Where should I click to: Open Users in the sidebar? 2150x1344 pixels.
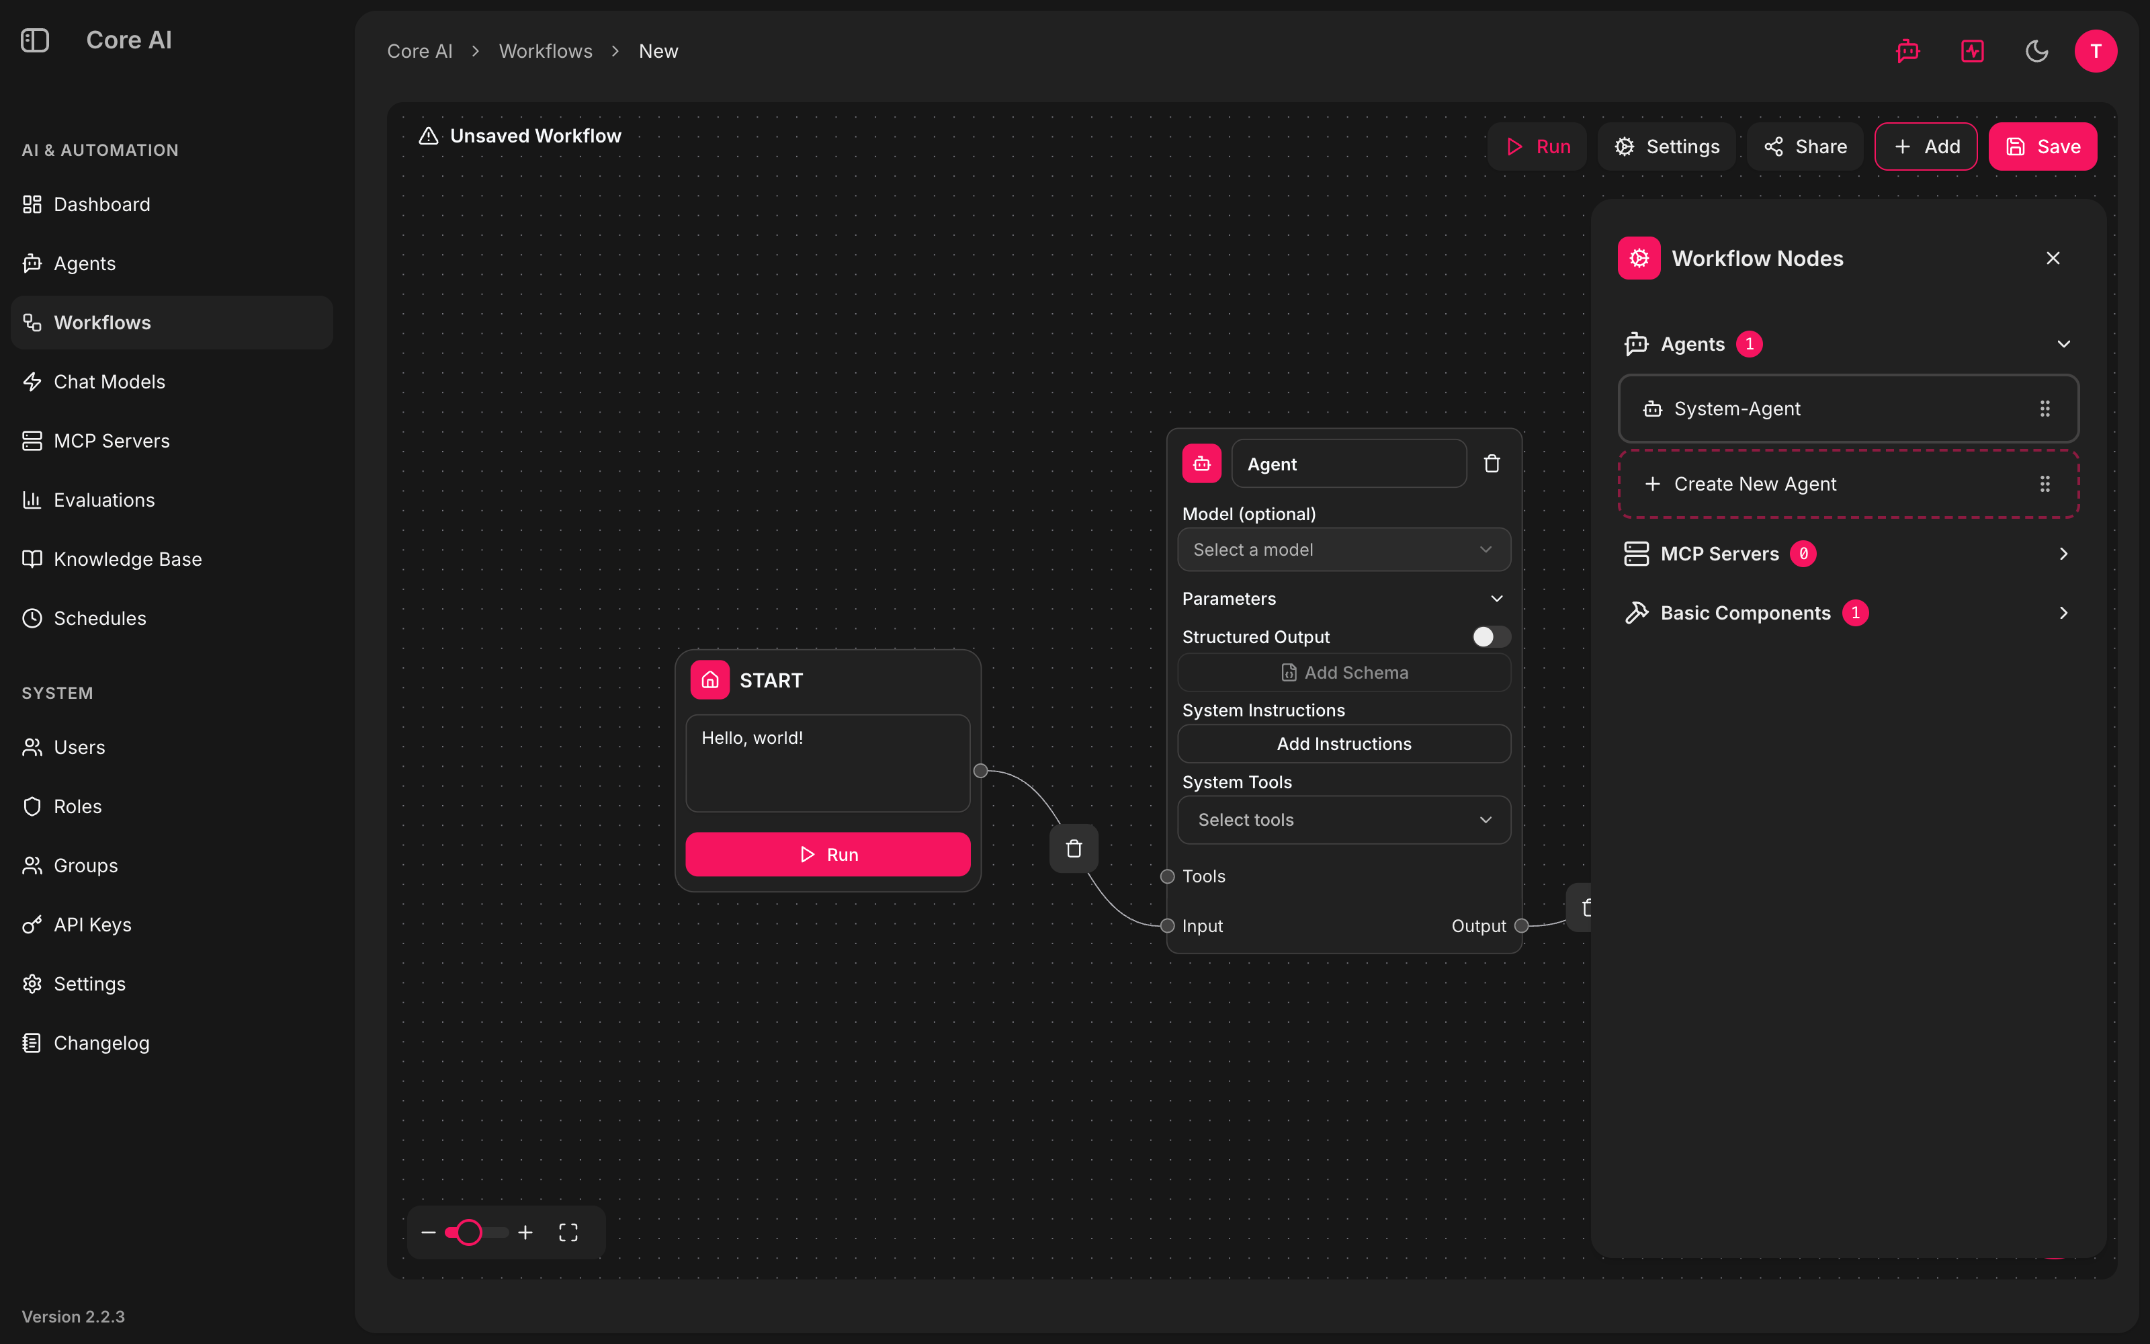[171, 747]
